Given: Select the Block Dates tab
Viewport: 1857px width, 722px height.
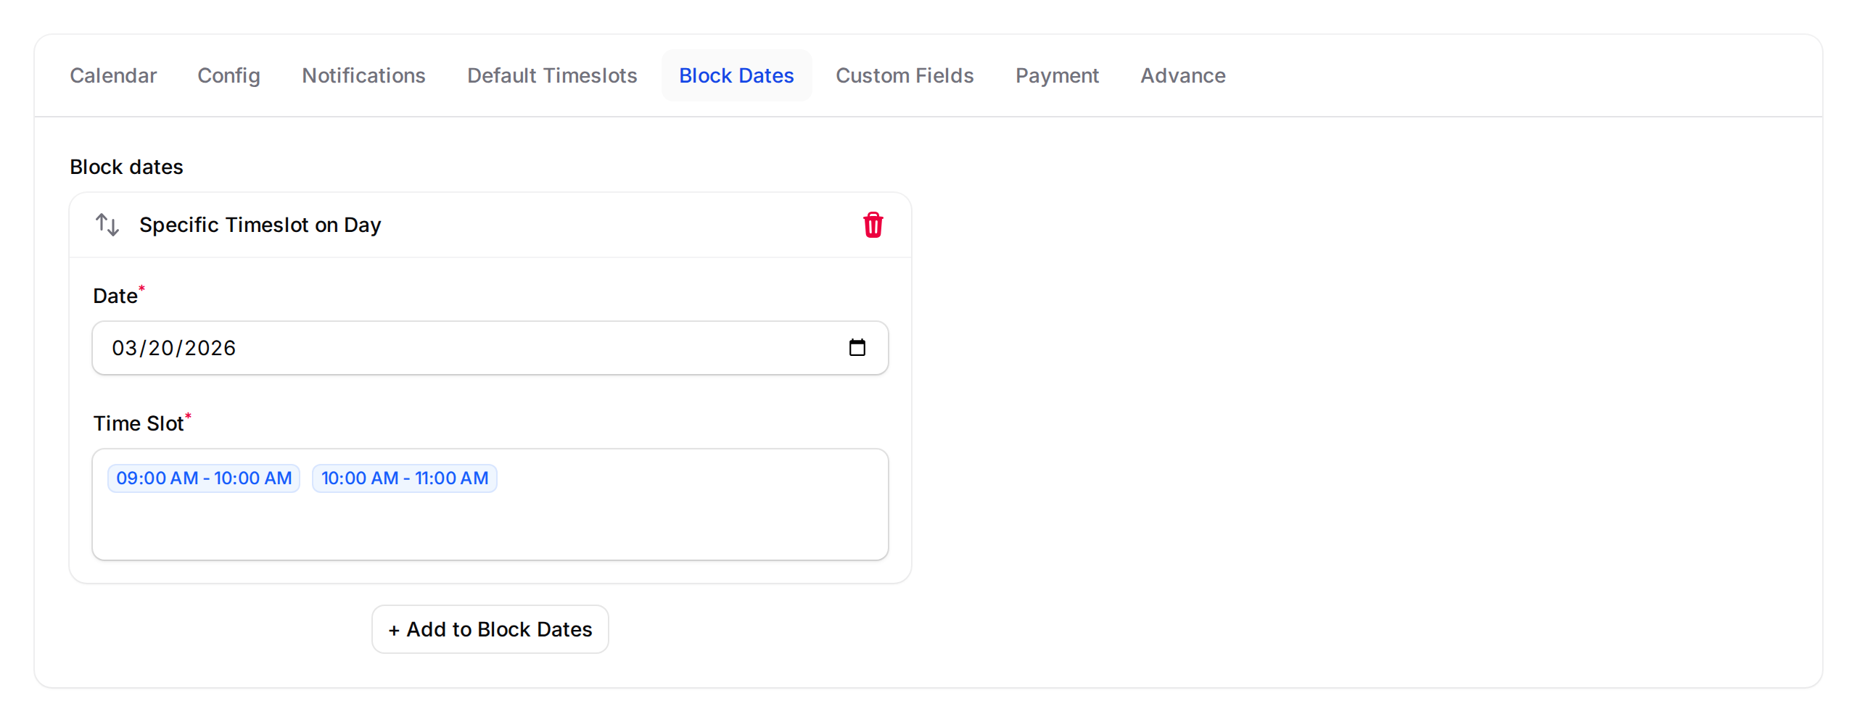Looking at the screenshot, I should point(736,75).
